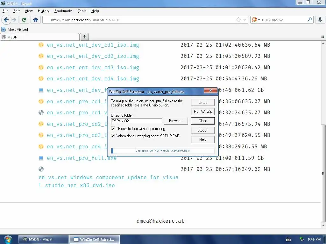Switch to MSDN - Mypal taskbar button
Viewport: 326px width, 244px height.
tap(43, 239)
